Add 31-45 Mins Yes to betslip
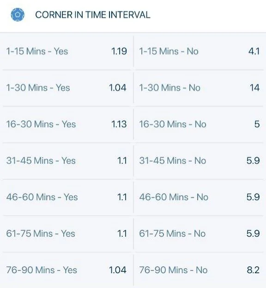 (x=66, y=161)
